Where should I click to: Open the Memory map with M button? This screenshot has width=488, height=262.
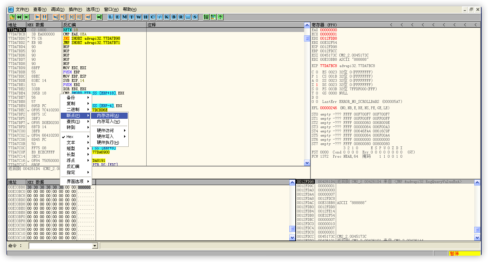124,17
